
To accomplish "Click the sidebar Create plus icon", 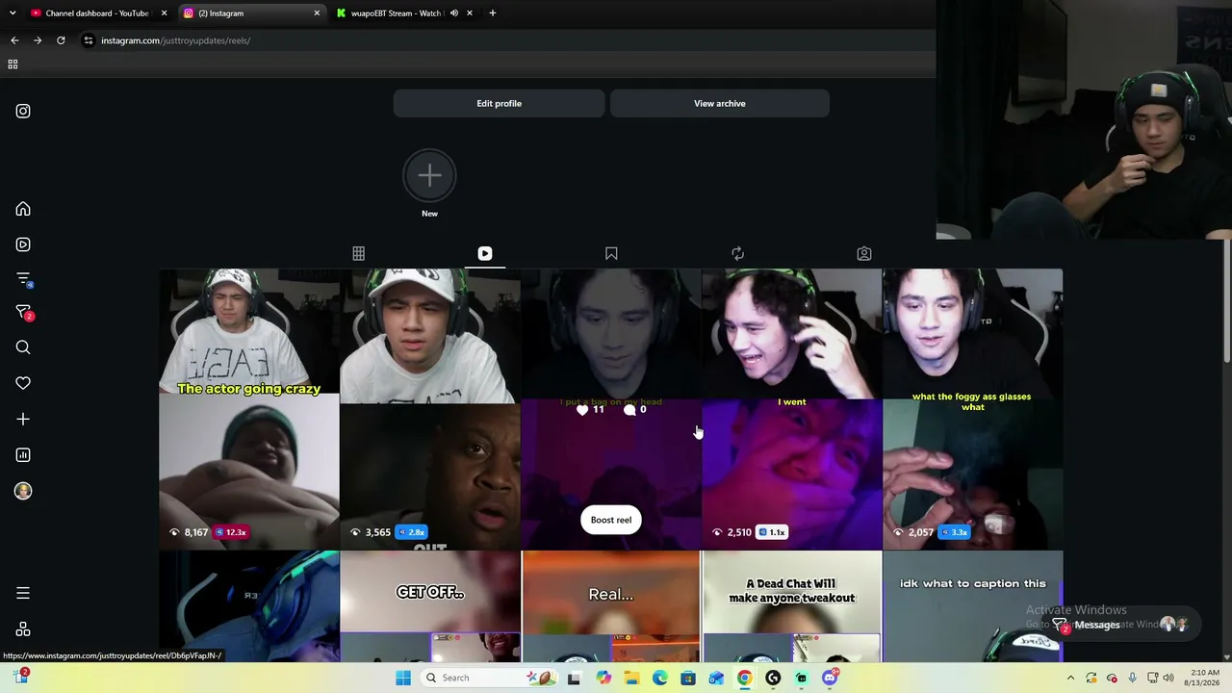I will coord(23,419).
